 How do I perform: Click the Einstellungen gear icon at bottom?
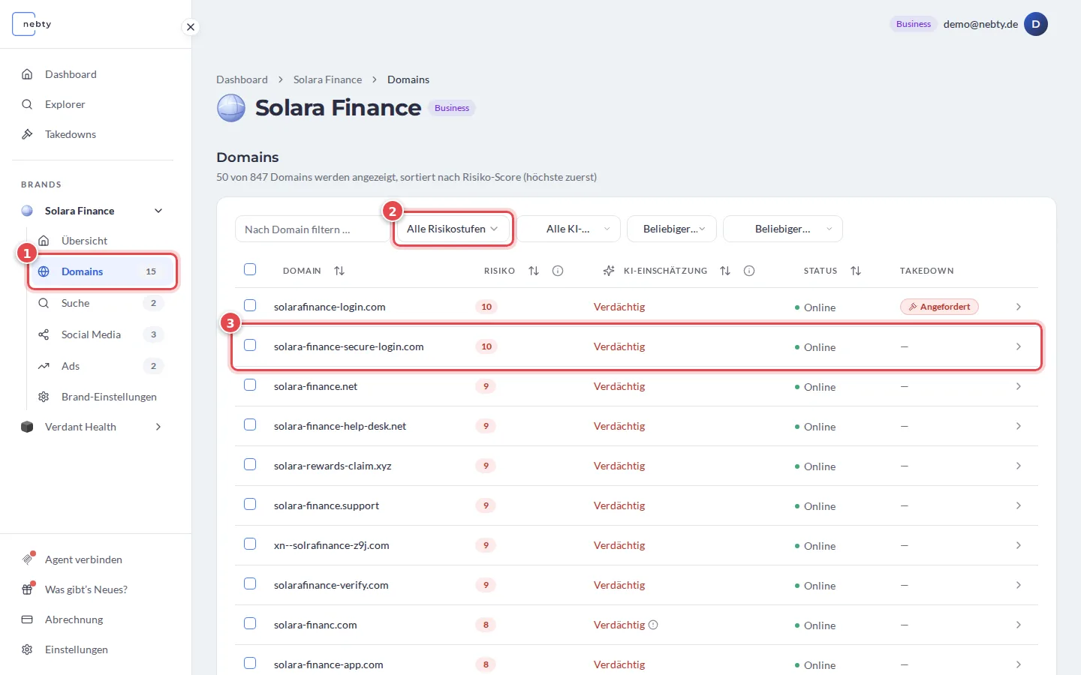(27, 649)
